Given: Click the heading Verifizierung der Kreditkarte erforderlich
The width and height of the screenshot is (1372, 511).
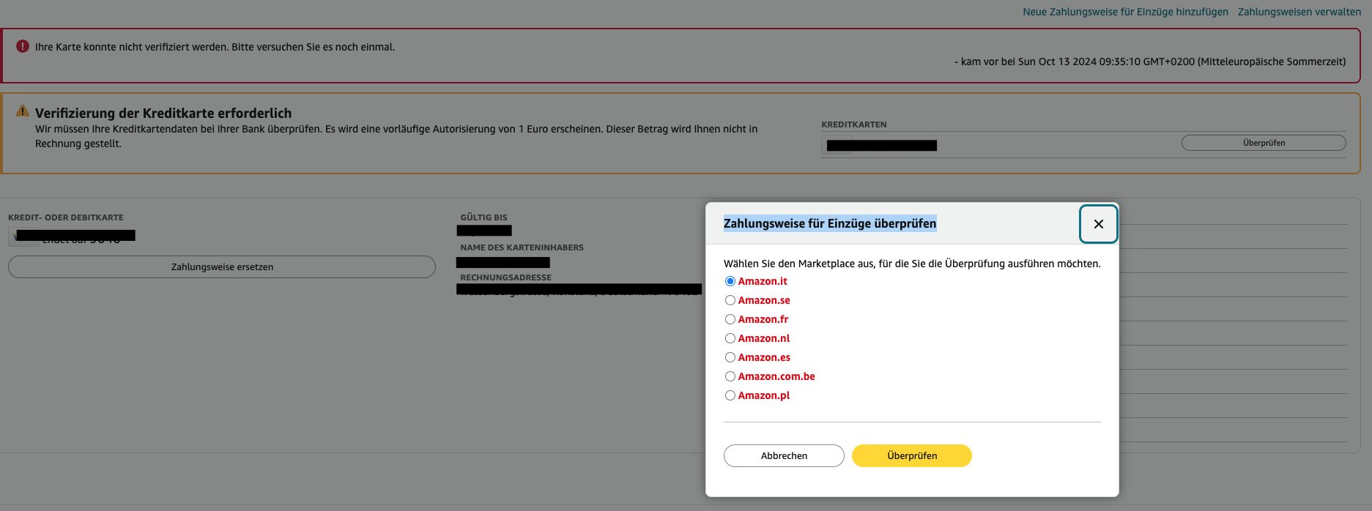Looking at the screenshot, I should [x=163, y=113].
